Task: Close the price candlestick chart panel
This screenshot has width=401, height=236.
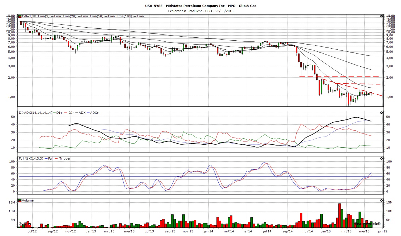Action: (x=381, y=16)
